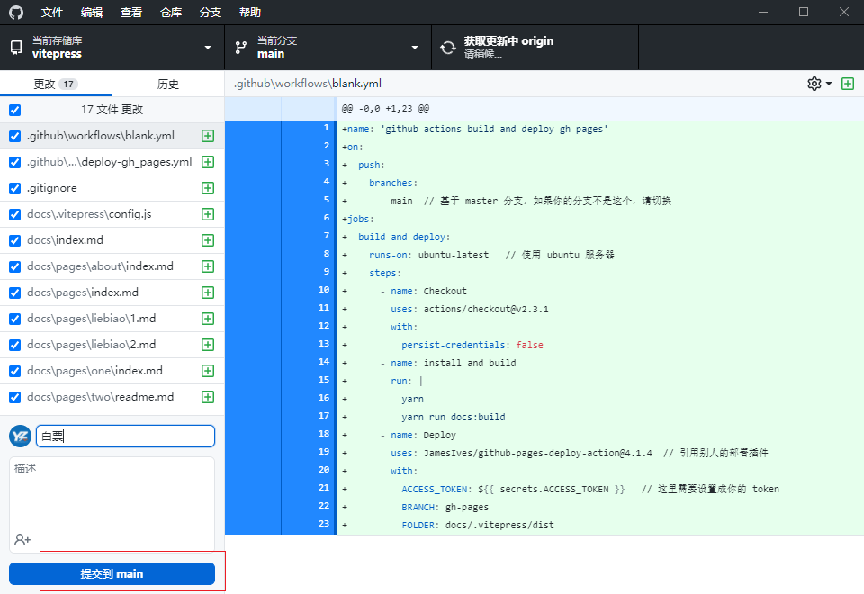Click added-file icon for docs\index.md
The height and width of the screenshot is (594, 864).
(208, 240)
